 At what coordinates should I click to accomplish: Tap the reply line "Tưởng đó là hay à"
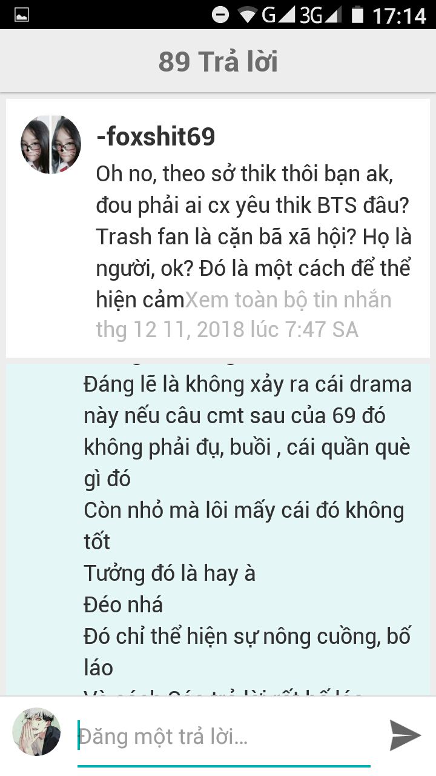[170, 573]
